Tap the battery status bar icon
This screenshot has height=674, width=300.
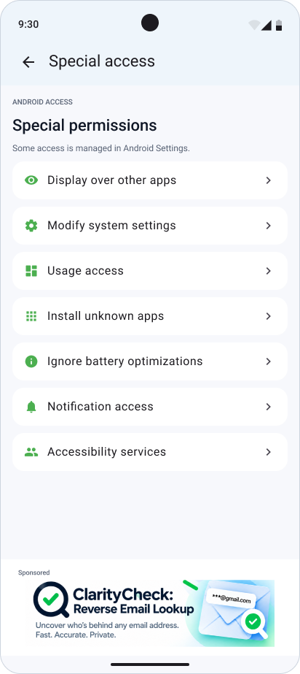279,25
